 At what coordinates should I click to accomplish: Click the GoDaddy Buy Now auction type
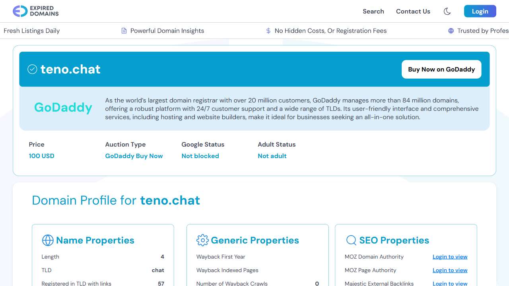(134, 156)
